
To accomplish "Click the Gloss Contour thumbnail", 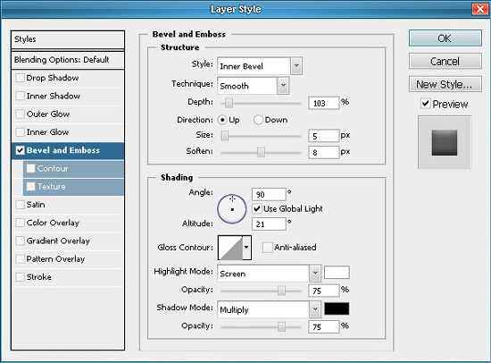I will click(230, 248).
